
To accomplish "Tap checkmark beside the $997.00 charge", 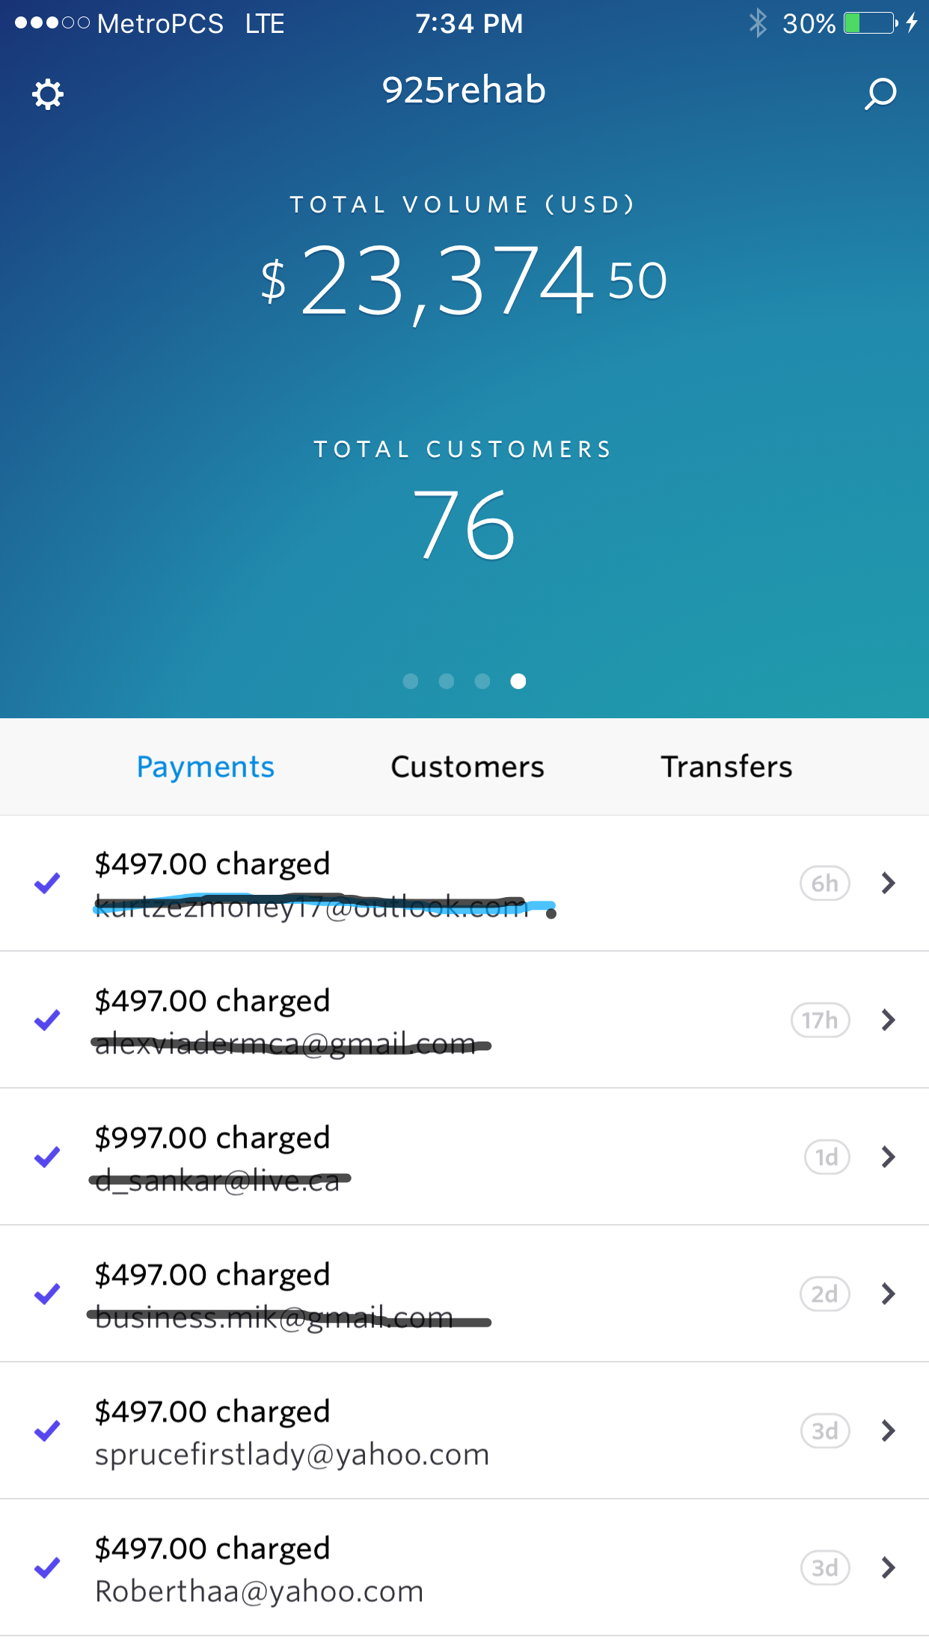I will (x=47, y=1157).
